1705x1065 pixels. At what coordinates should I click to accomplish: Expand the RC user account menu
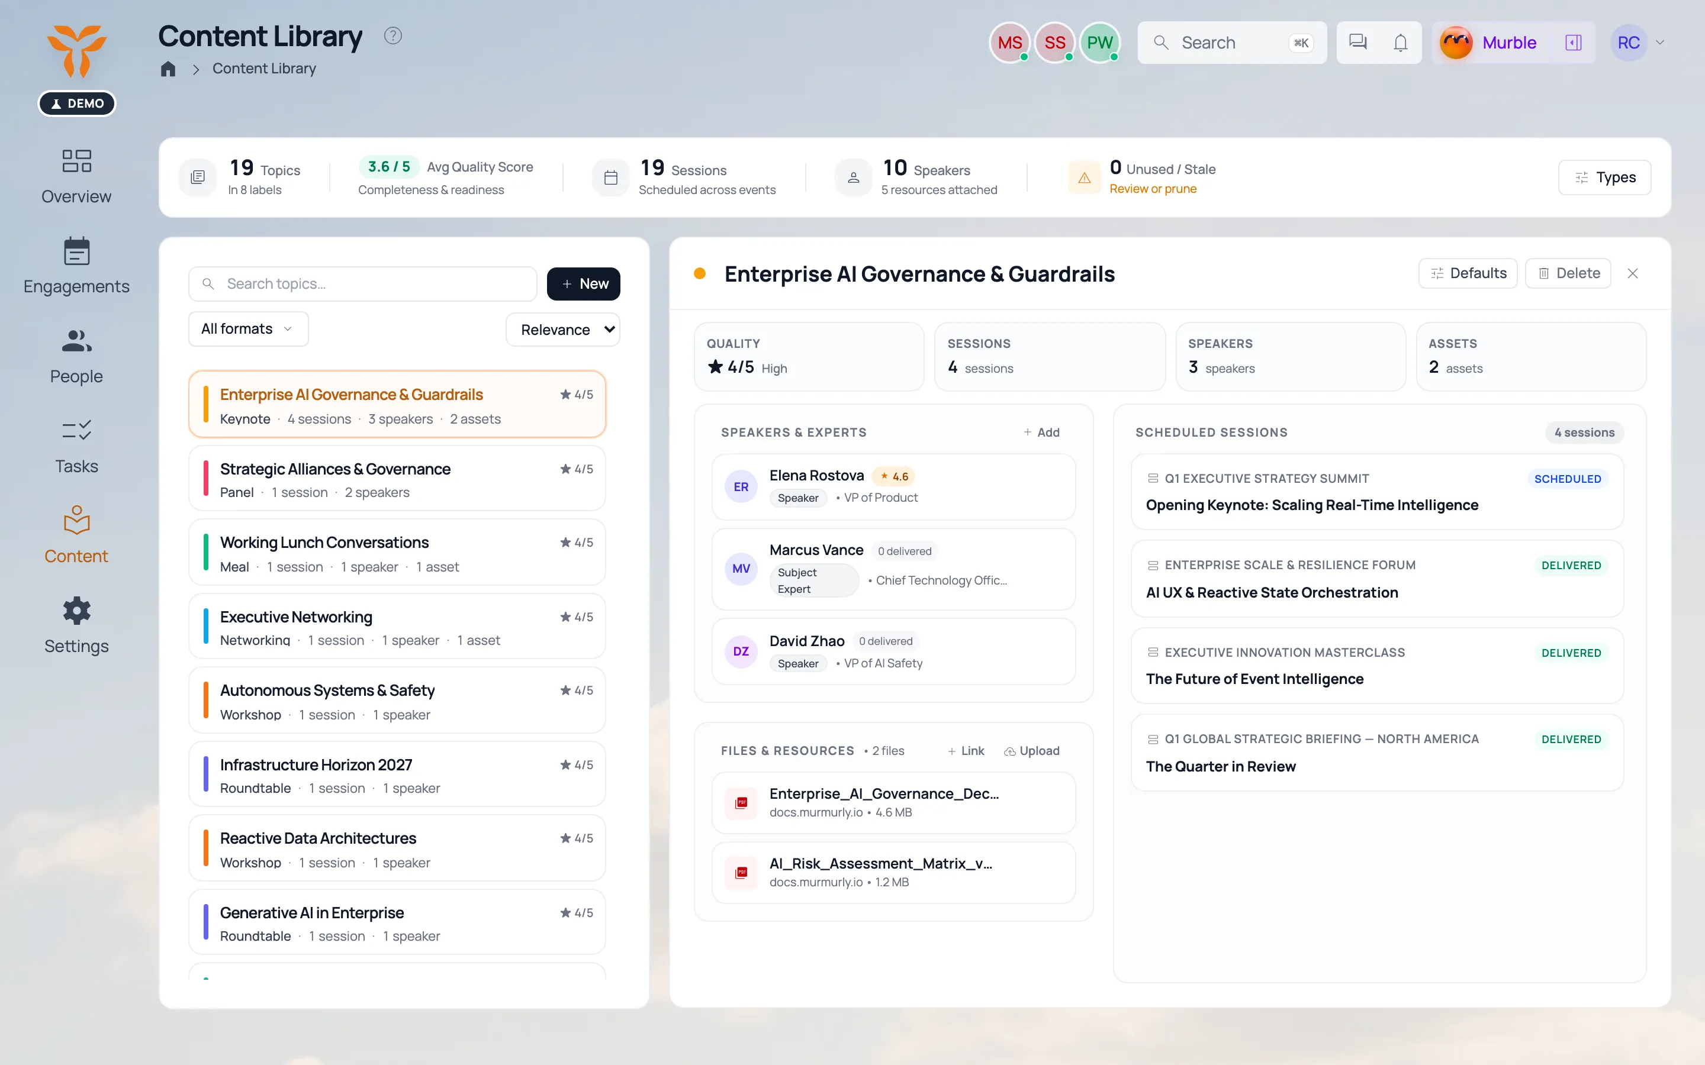(1639, 42)
